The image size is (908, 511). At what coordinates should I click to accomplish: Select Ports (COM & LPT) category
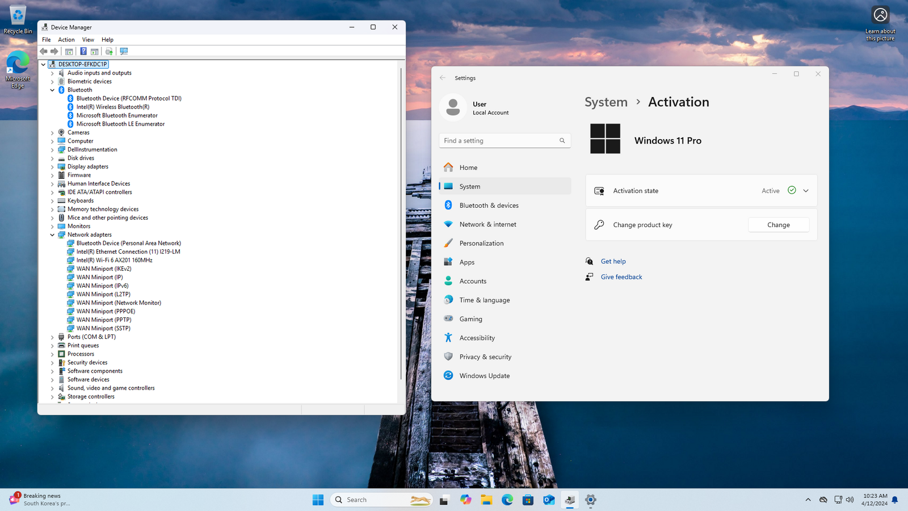(91, 337)
